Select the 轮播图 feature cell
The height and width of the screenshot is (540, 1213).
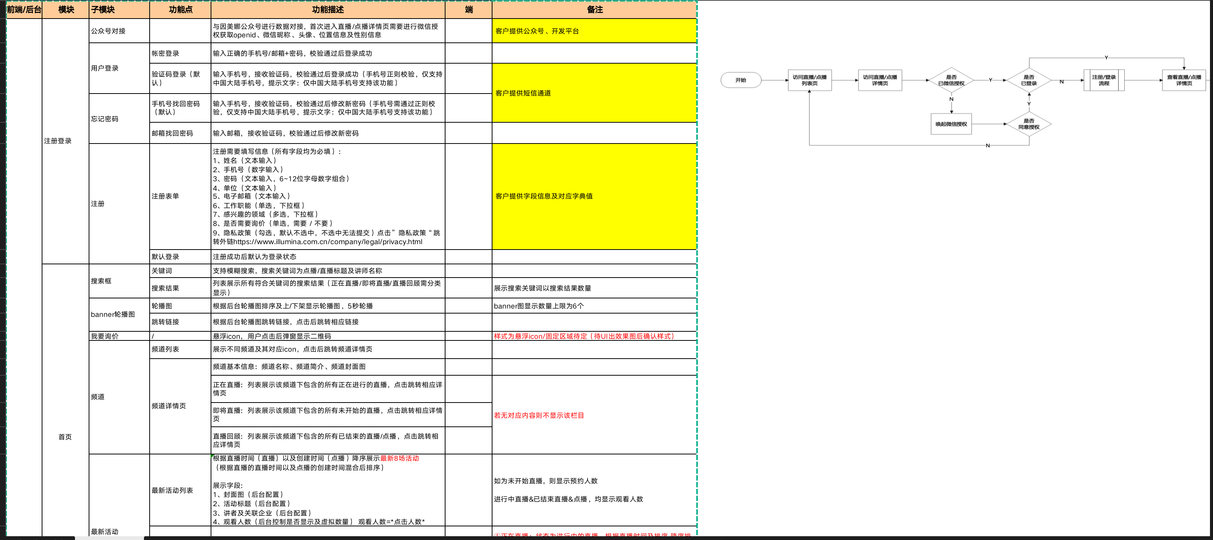180,306
